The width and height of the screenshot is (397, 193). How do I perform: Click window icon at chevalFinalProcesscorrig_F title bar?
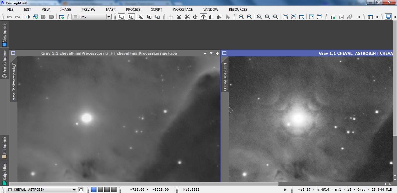(13, 53)
